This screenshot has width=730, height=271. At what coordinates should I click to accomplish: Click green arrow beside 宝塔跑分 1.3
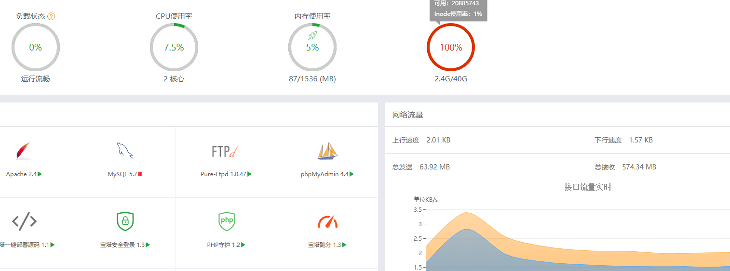click(344, 245)
